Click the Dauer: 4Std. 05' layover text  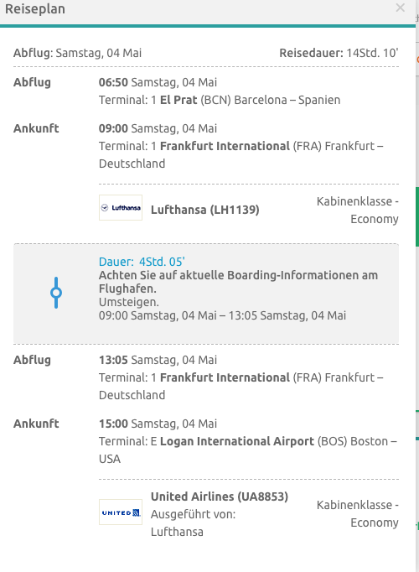click(x=142, y=262)
